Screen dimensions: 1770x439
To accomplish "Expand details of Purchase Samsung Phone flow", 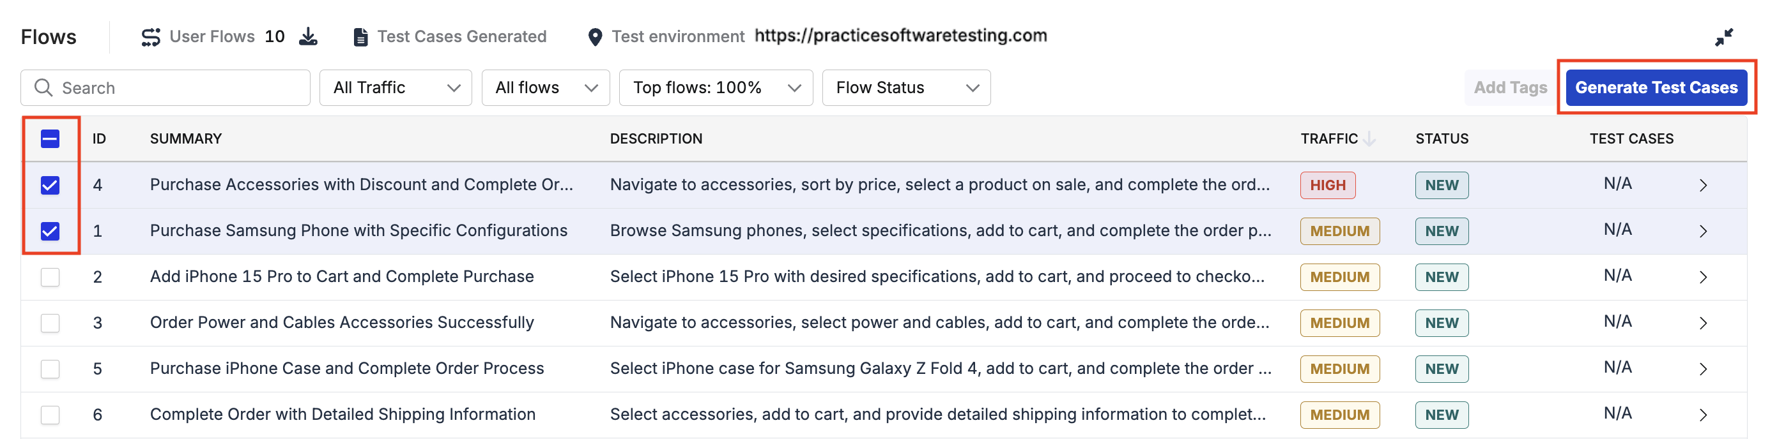I will point(1704,230).
